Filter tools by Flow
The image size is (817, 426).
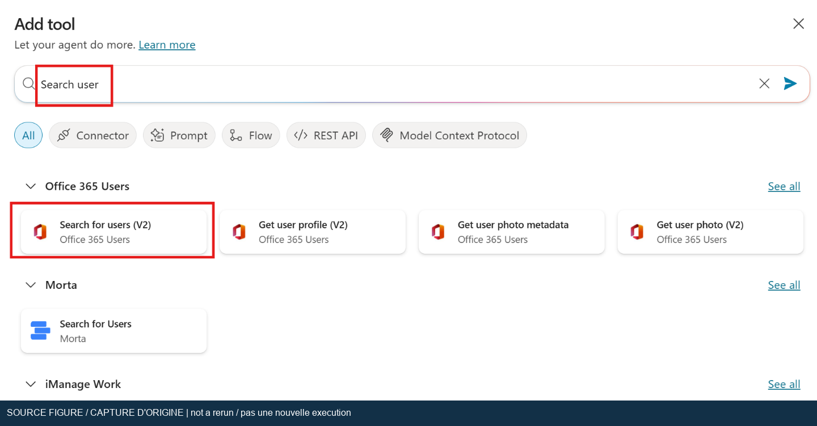pos(251,135)
